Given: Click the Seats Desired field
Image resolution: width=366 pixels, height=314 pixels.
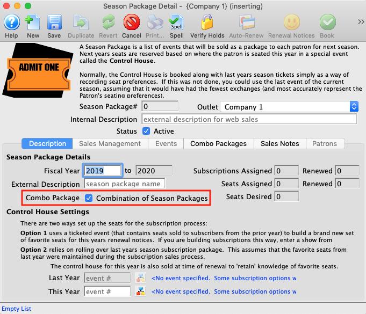Looking at the screenshot, I should tap(286, 196).
